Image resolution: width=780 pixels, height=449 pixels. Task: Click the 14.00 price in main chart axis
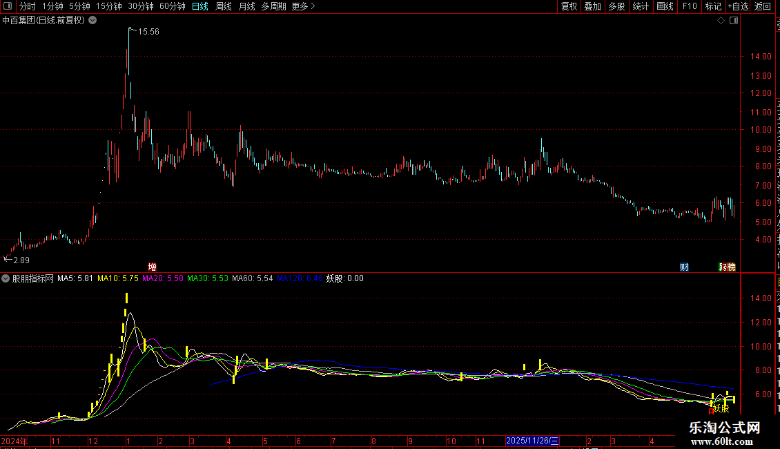tap(761, 57)
